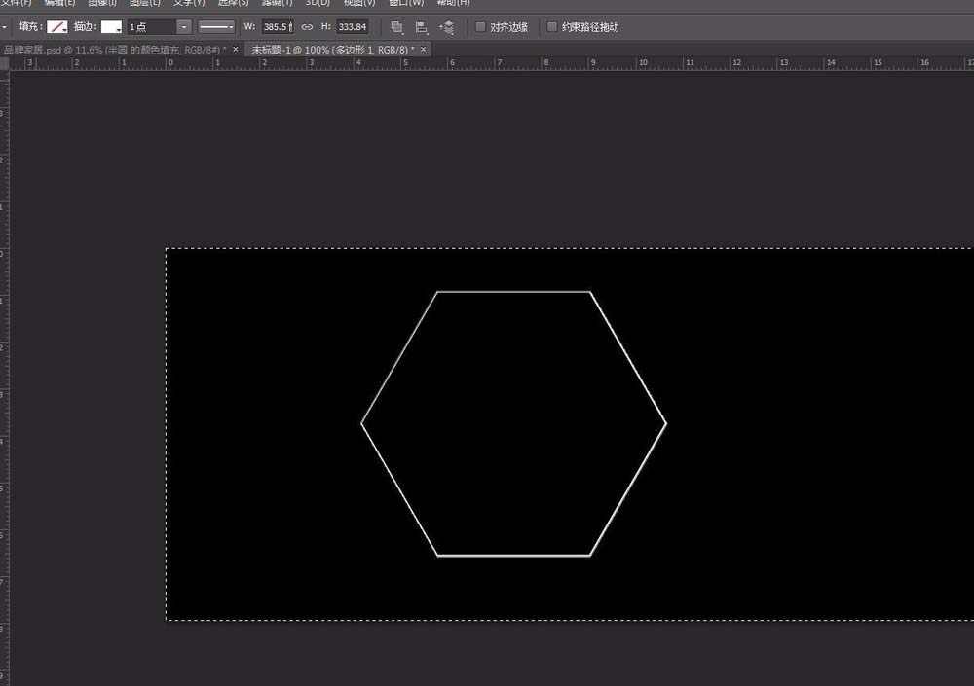Viewport: 974px width, 686px height.
Task: Open the stroke line style dropdown
Action: click(216, 27)
